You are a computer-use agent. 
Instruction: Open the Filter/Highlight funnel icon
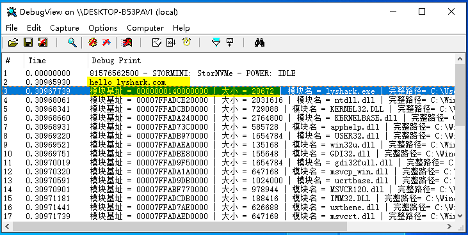pyautogui.click(x=216, y=43)
